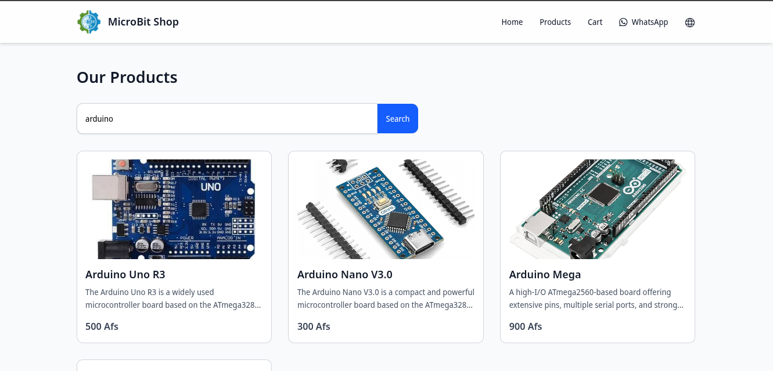Click the Our Products heading
The image size is (773, 371).
127,77
